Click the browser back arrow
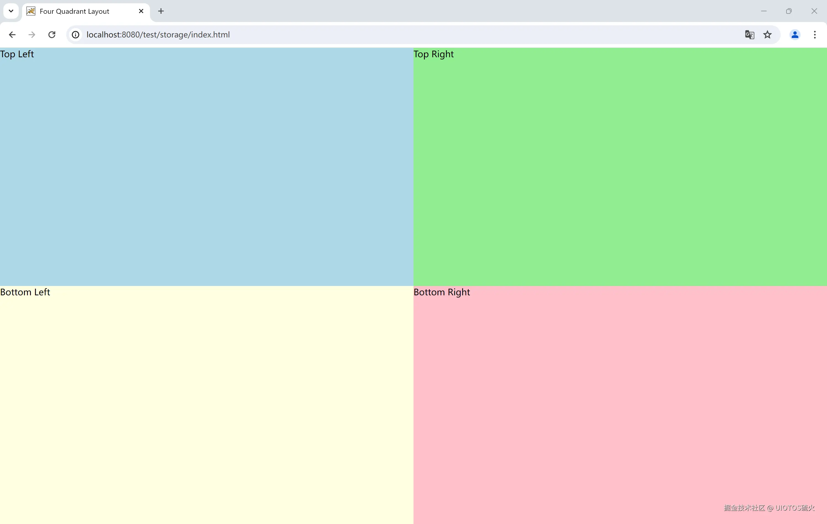The height and width of the screenshot is (524, 827). pos(12,35)
